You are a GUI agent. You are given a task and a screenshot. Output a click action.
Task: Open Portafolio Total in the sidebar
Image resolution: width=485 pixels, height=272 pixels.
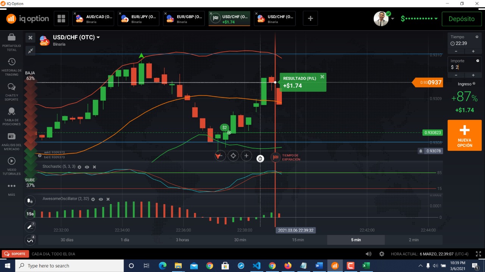(12, 42)
